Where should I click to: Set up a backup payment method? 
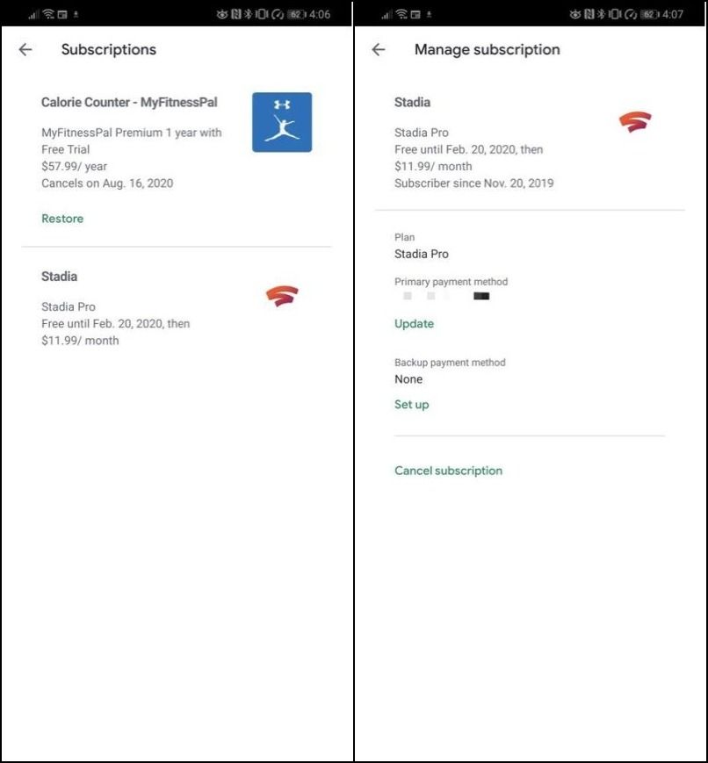[412, 405]
